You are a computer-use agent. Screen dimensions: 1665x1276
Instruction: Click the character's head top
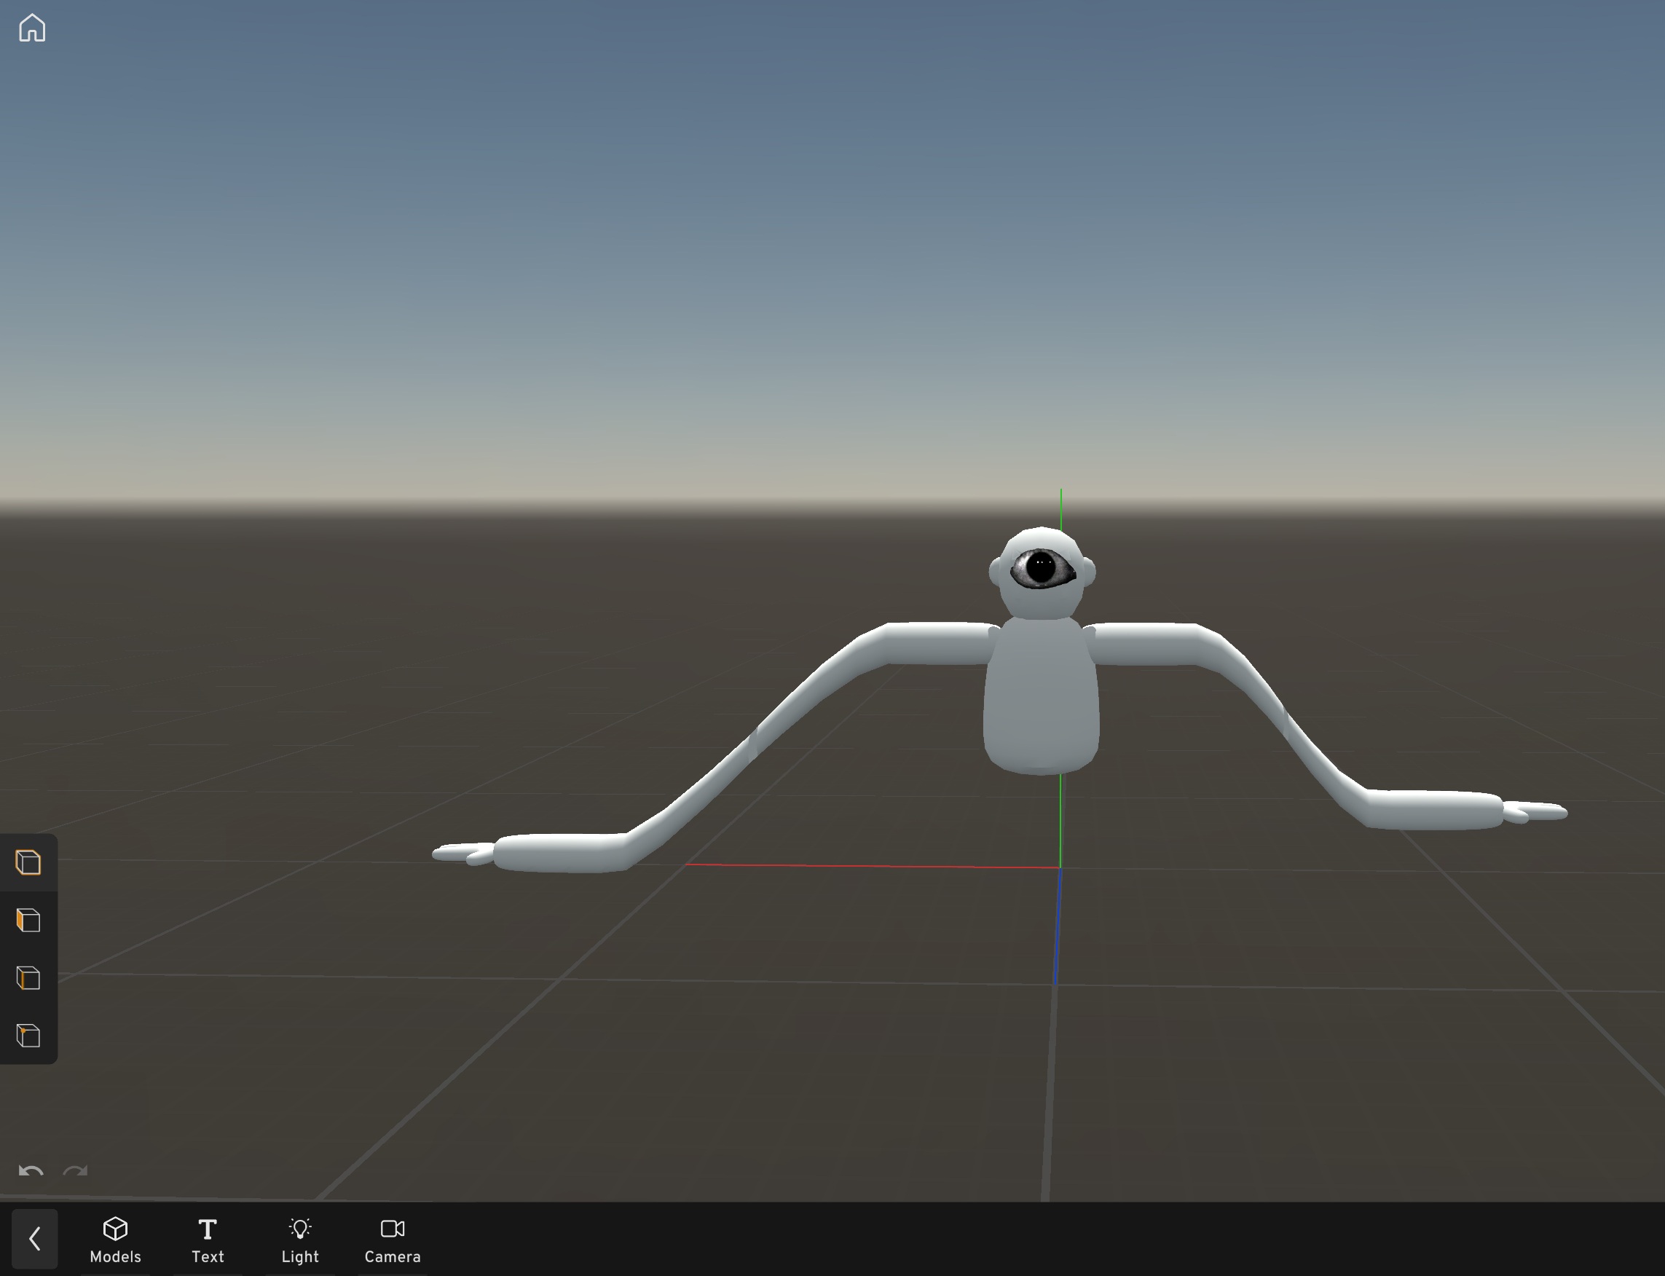[x=1039, y=537]
